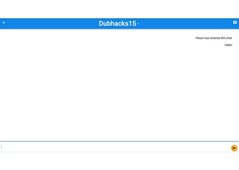The image size is (239, 170).
Task: Expand the Dubhacks15 dropdown chevron
Action: coord(138,24)
